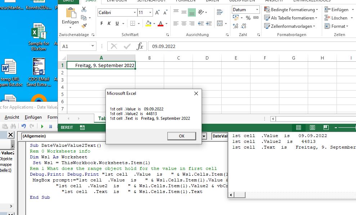Decrease indent in the Ausrichtung group
The width and height of the screenshot is (356, 215).
201,23
